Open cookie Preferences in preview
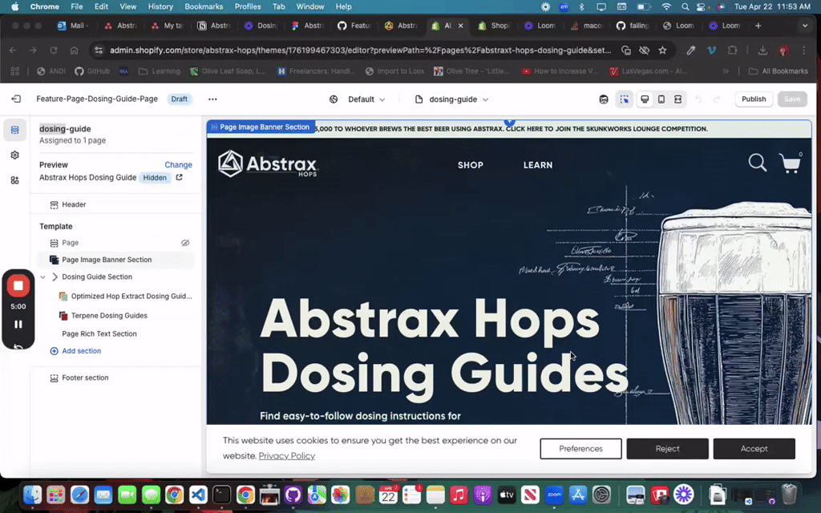The width and height of the screenshot is (821, 513). [x=580, y=449]
